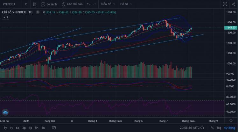Redo last chart action

pos(94,4)
